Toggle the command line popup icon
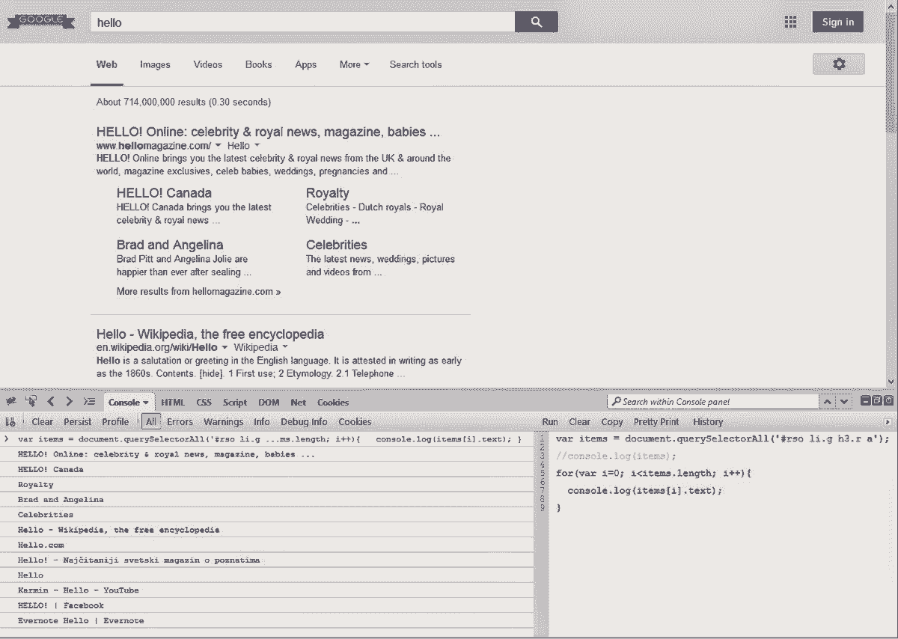This screenshot has height=639, width=898. tap(89, 402)
